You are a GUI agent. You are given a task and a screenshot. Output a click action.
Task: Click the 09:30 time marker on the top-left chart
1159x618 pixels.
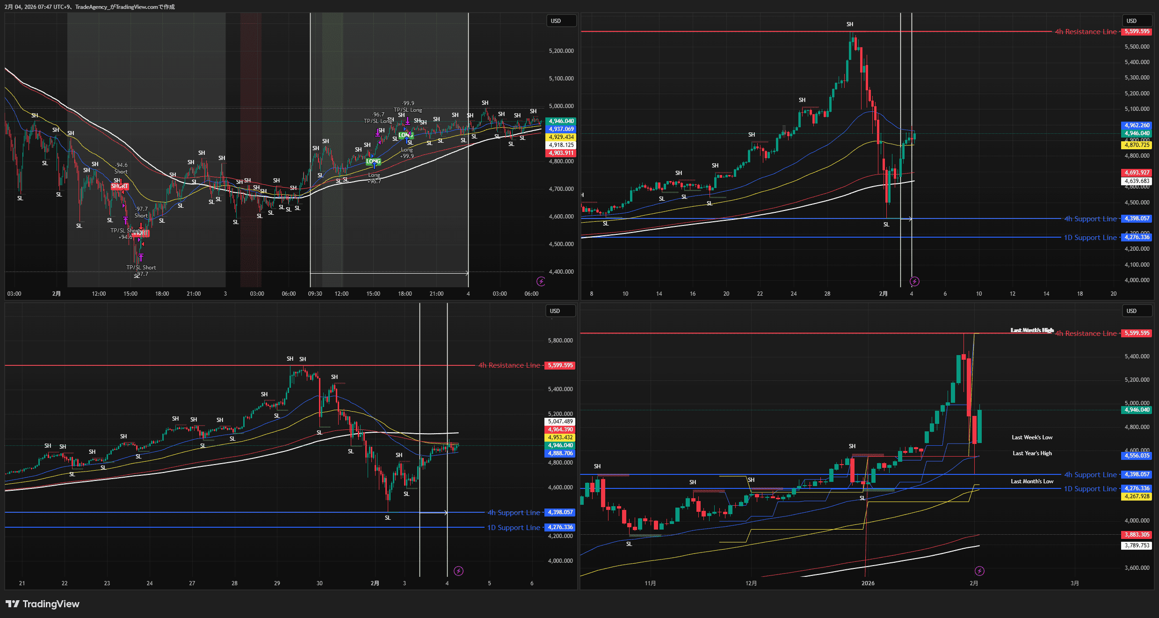(315, 294)
